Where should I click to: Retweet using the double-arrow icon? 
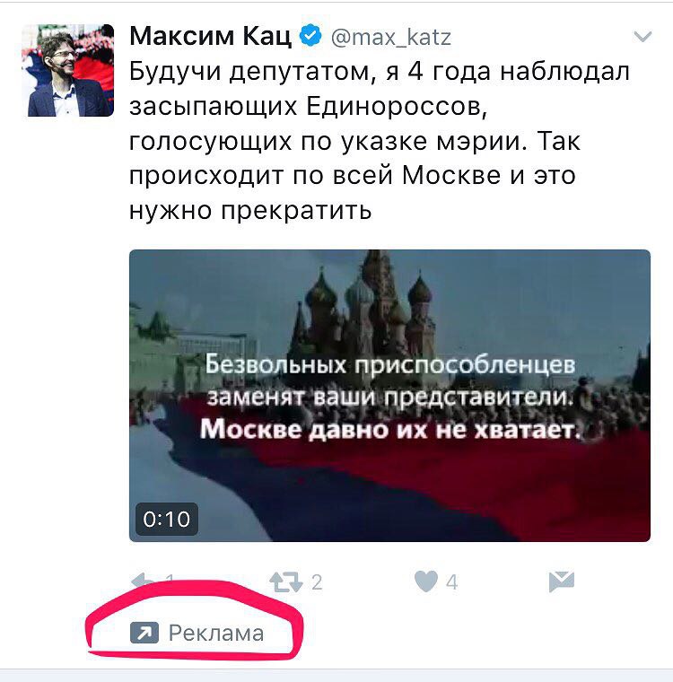(286, 582)
